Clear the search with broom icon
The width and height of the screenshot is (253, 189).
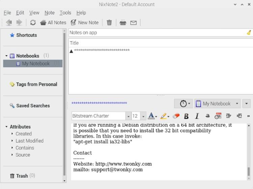tap(249, 32)
